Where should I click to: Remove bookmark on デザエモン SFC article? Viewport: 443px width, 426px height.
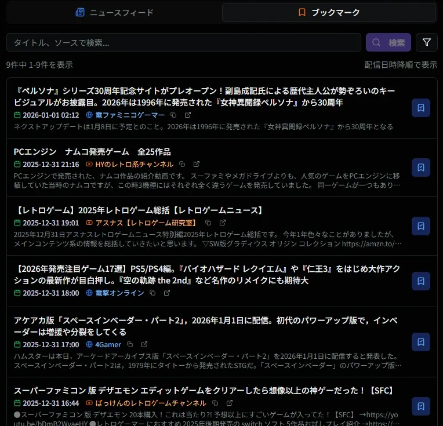point(421,406)
